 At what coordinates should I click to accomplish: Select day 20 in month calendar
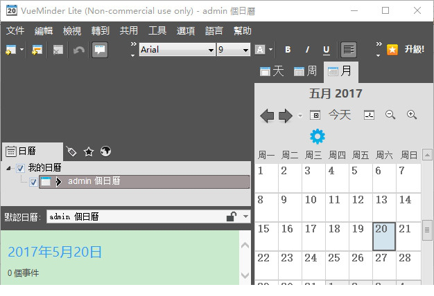pyautogui.click(x=384, y=237)
